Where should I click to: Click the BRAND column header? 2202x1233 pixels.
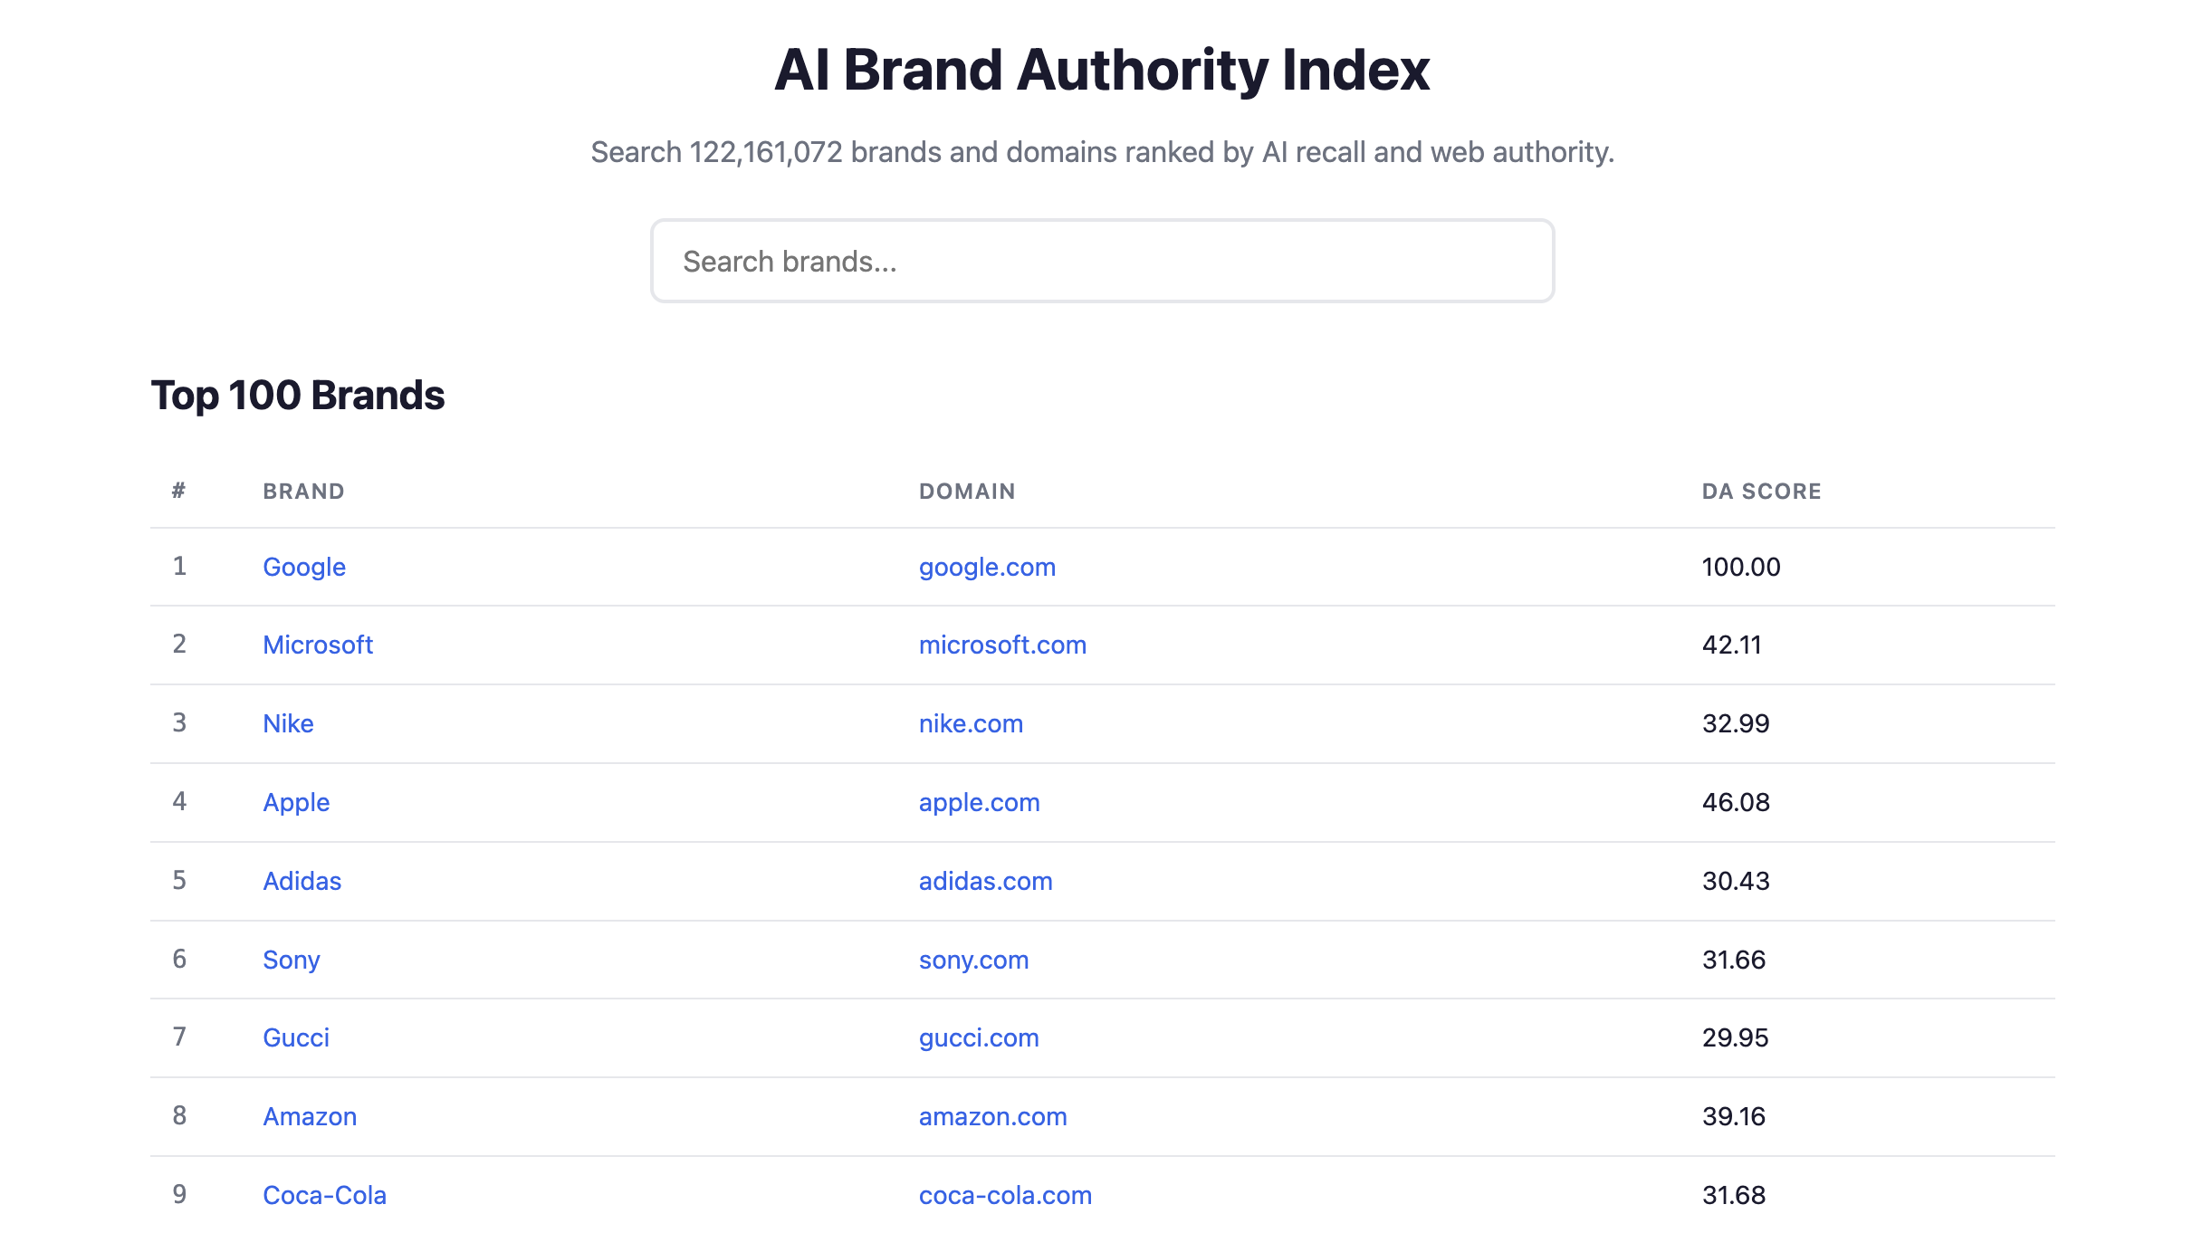point(303,491)
